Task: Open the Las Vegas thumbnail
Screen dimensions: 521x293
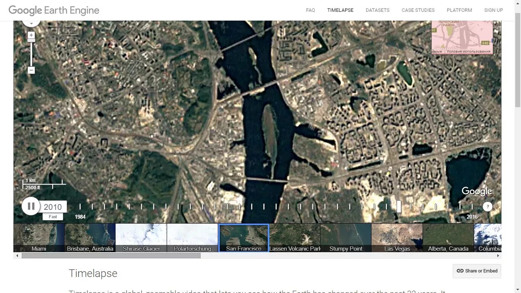Action: (x=397, y=238)
